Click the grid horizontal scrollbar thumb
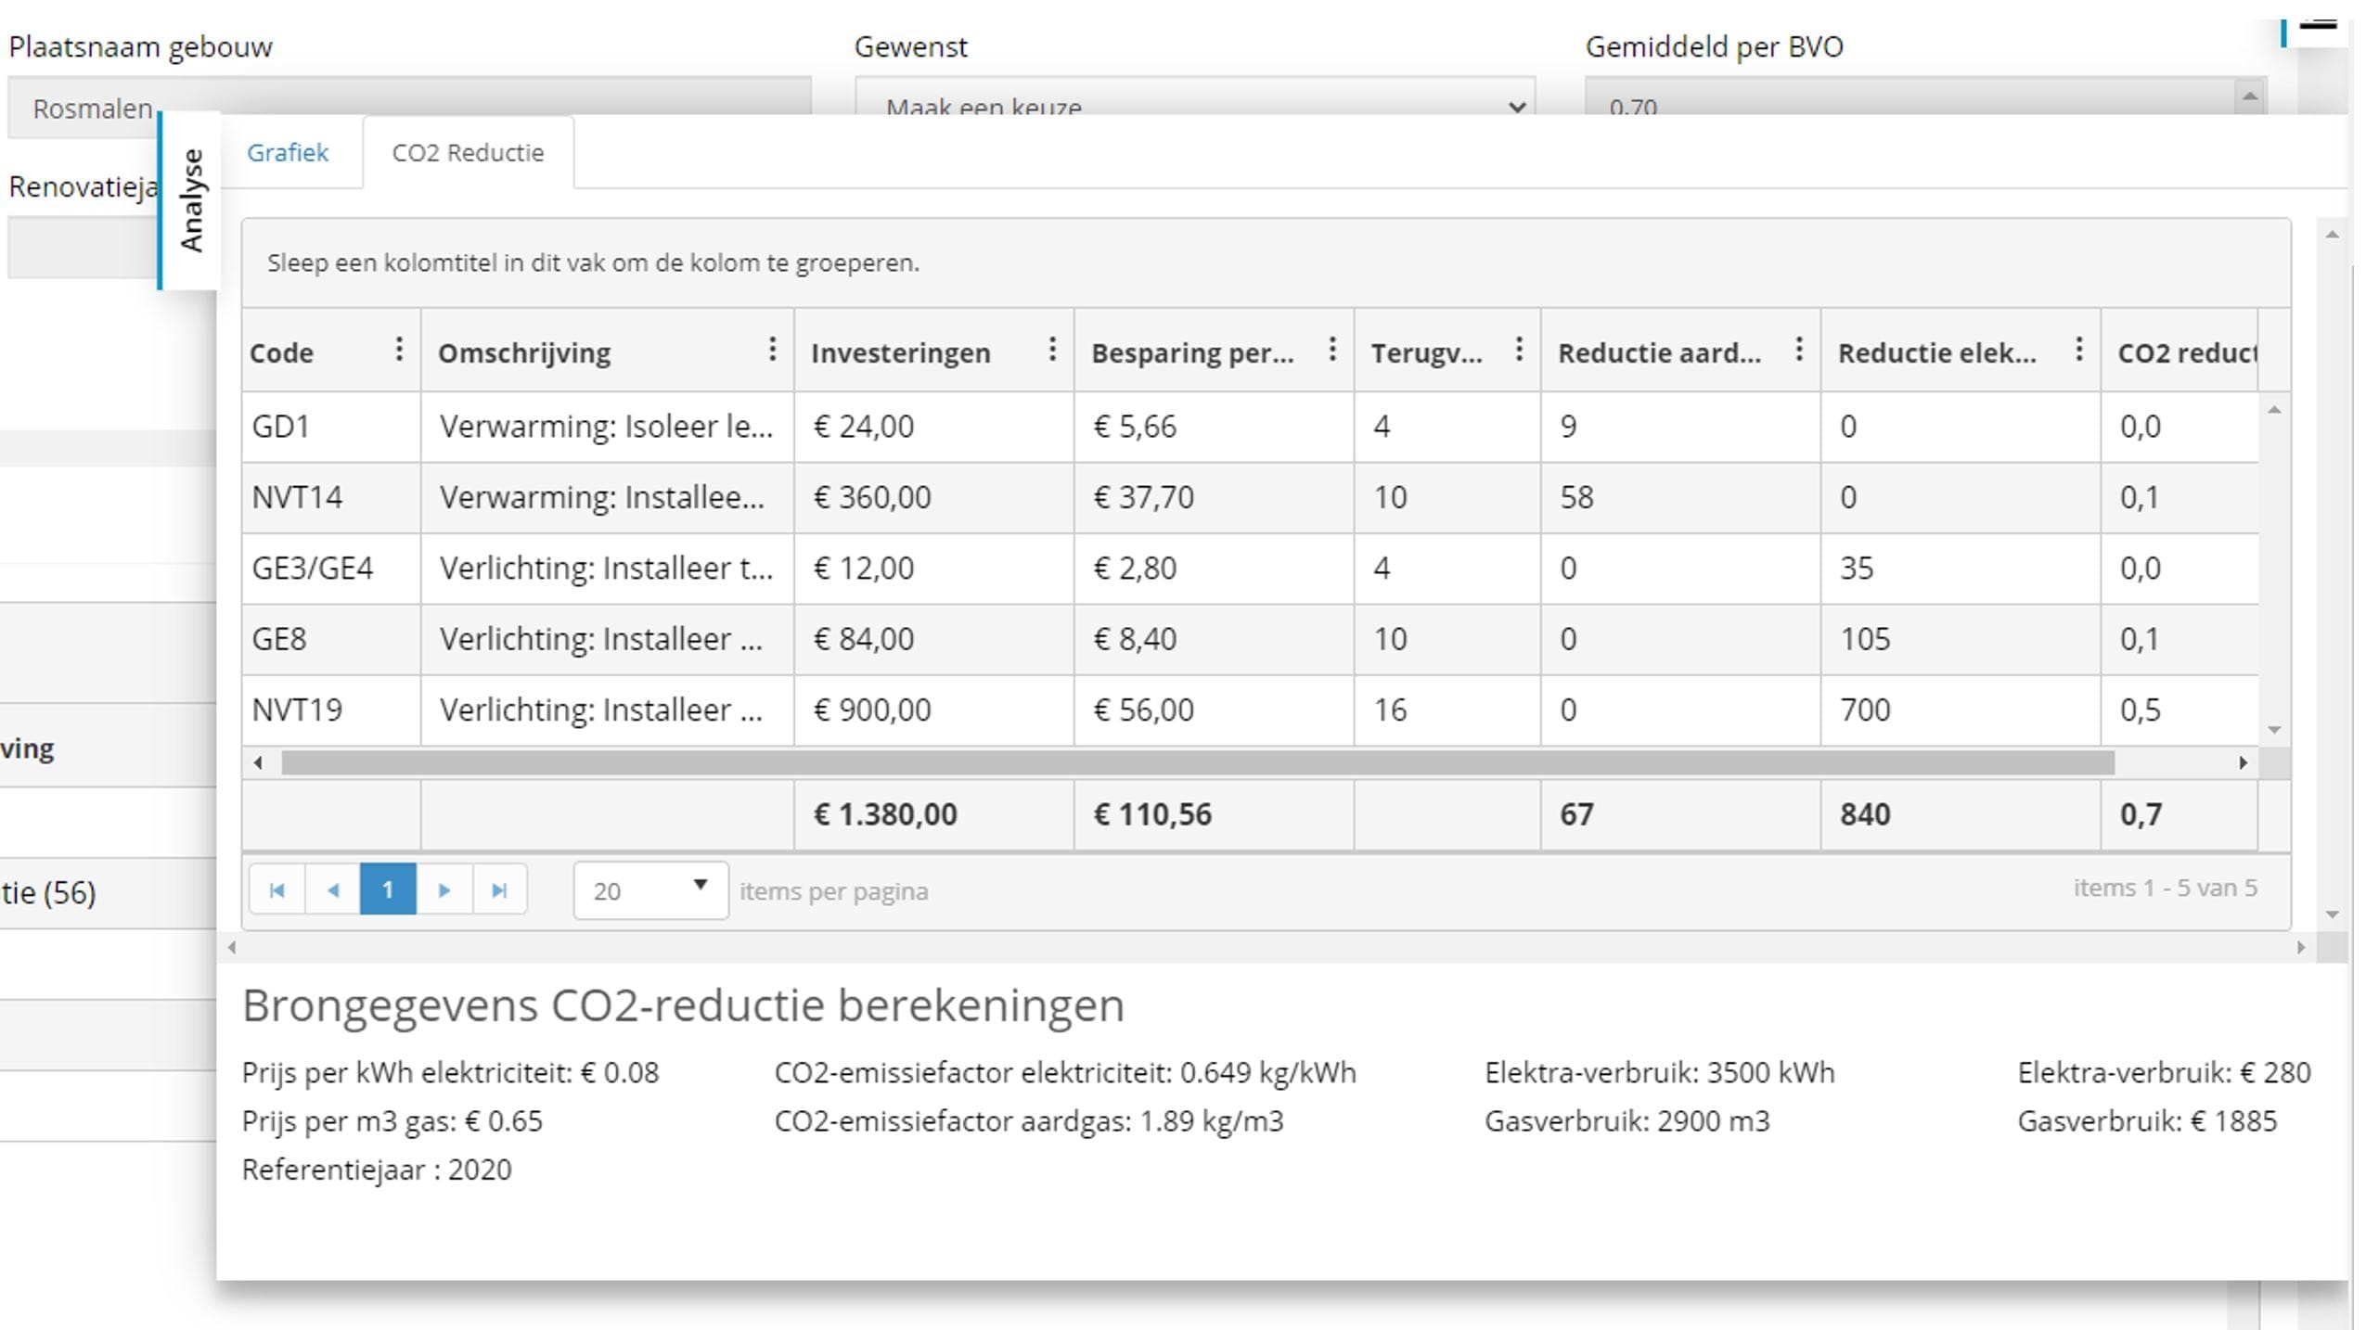The width and height of the screenshot is (2366, 1330). [x=1197, y=762]
